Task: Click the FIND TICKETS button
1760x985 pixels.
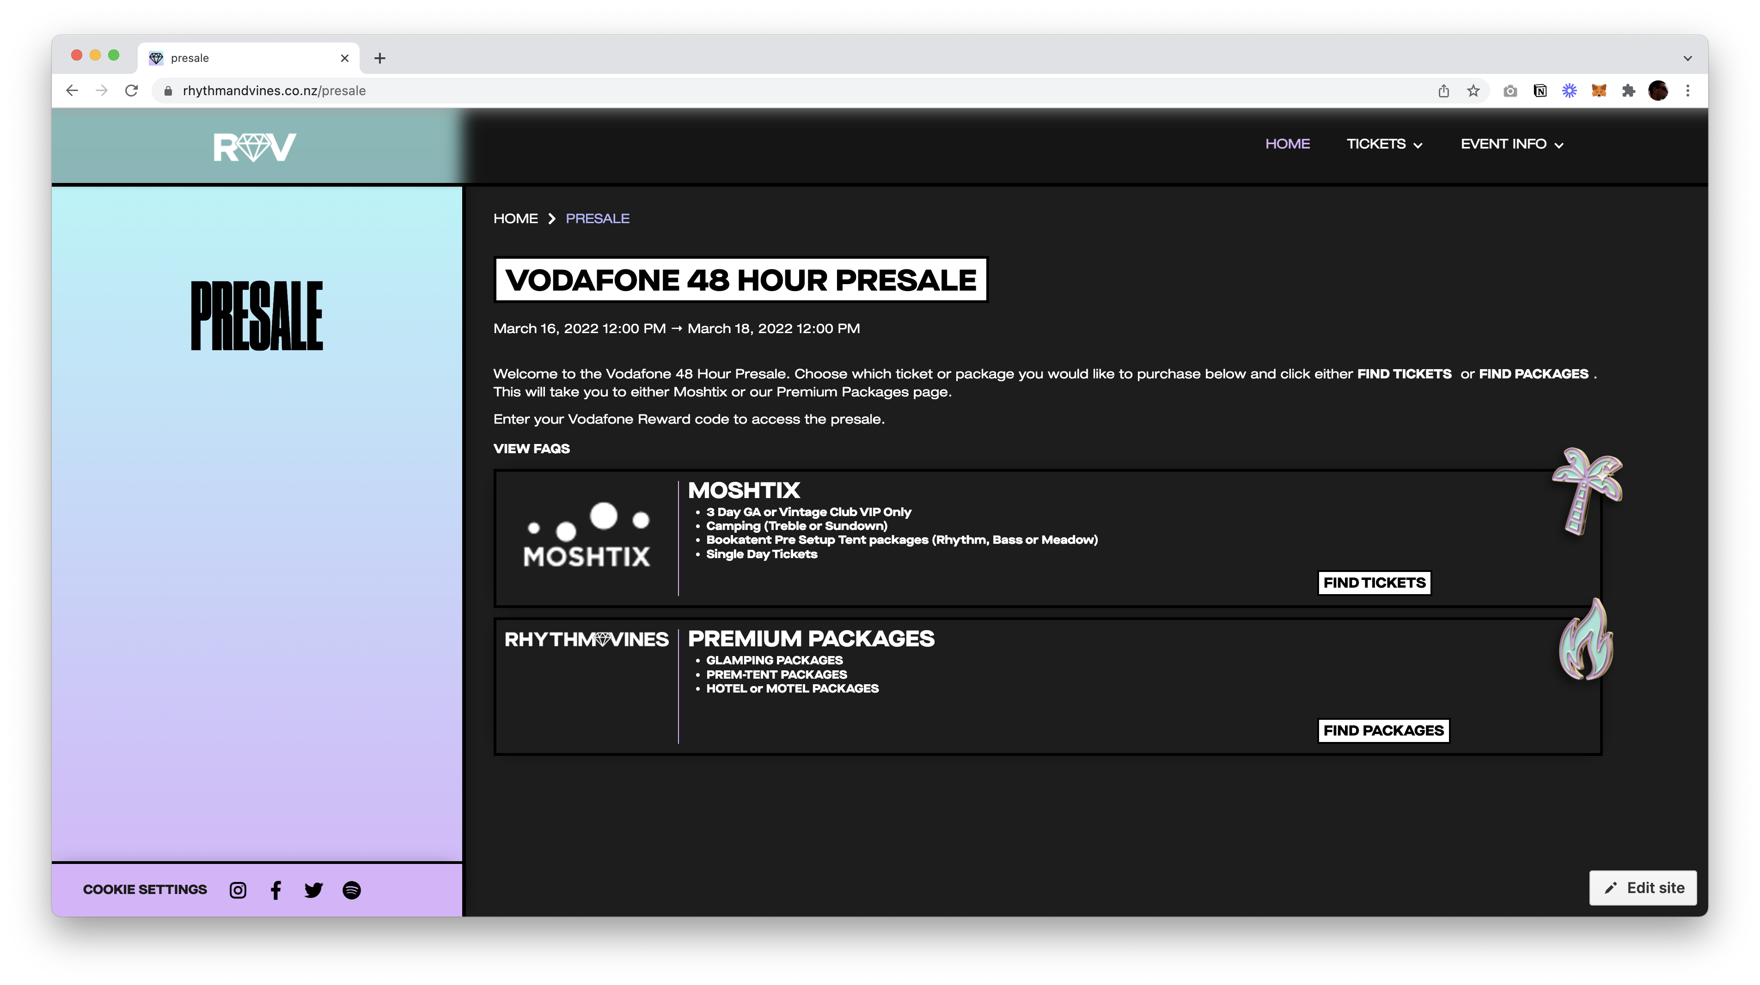Action: point(1374,583)
